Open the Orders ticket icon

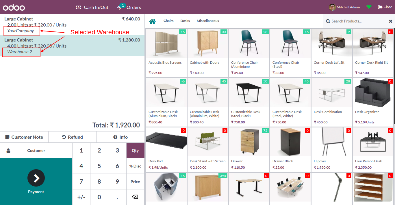pyautogui.click(x=119, y=7)
